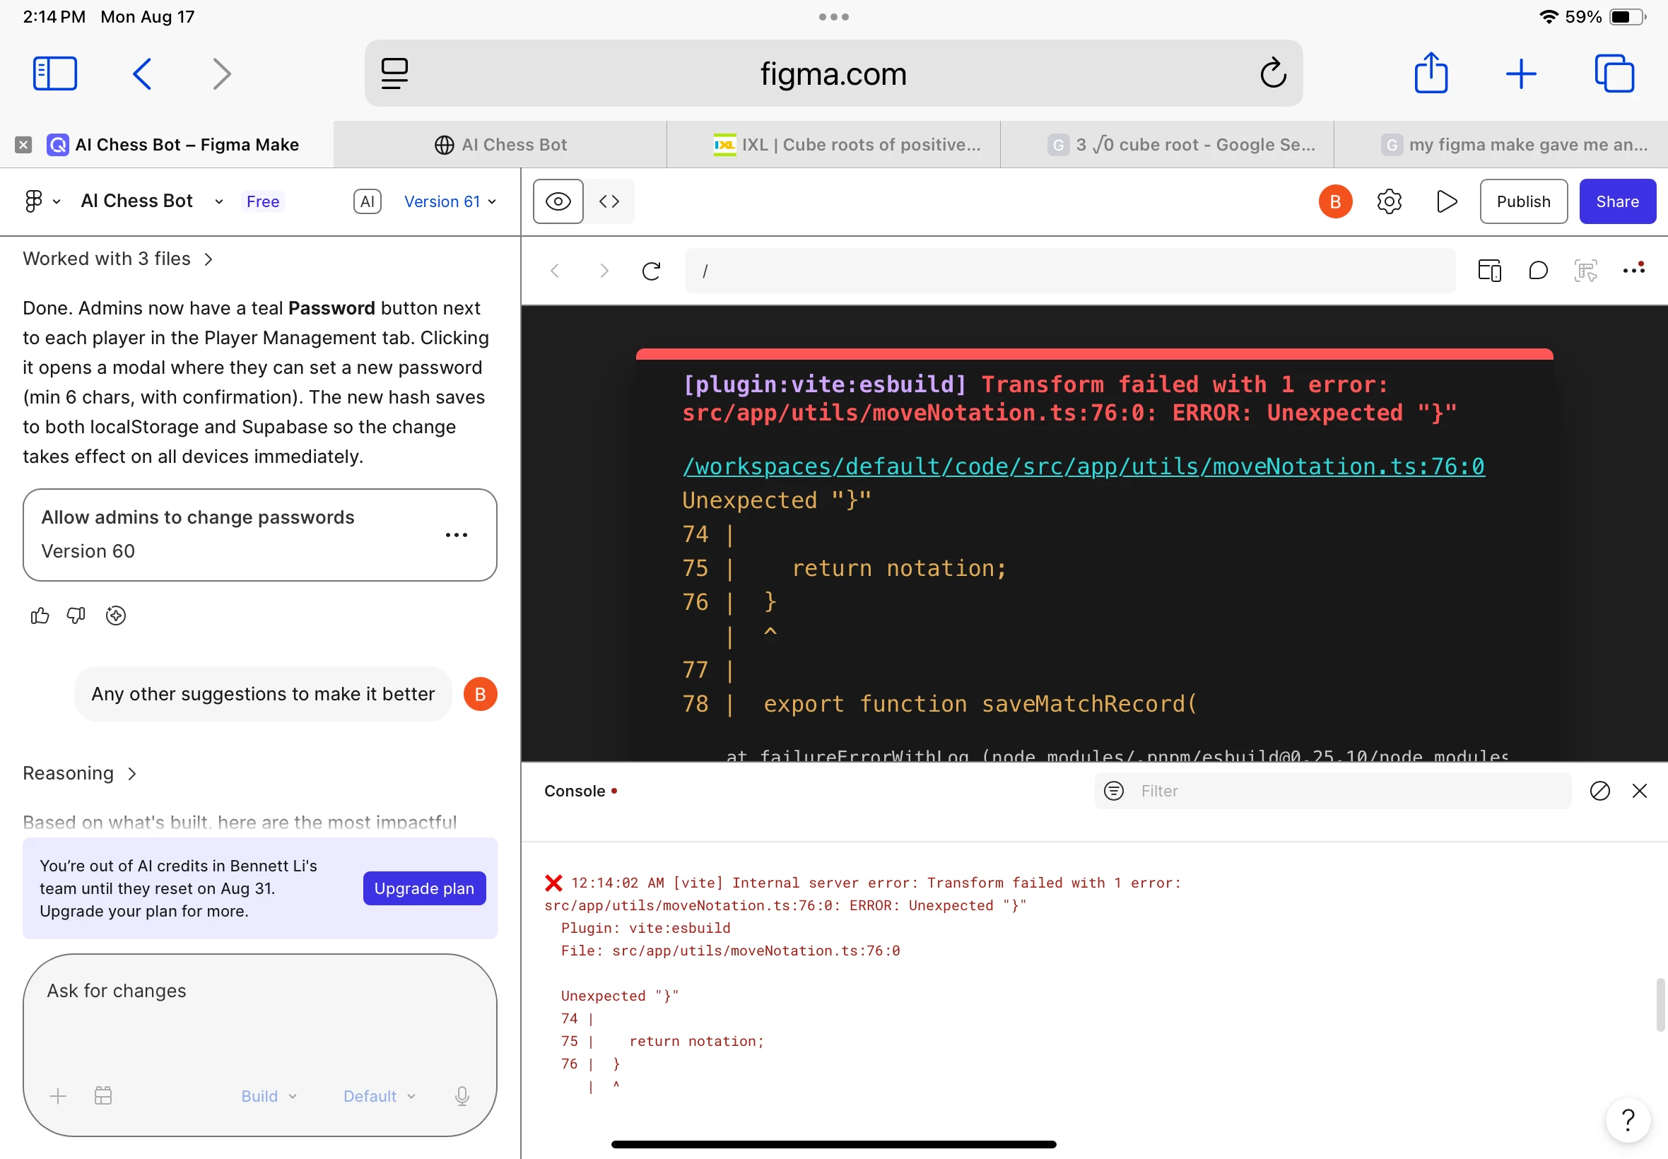Open the page menu icon in address bar
This screenshot has height=1159, width=1668.
click(x=394, y=73)
